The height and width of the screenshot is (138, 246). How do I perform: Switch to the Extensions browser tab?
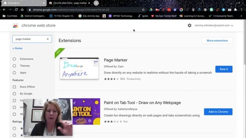tap(24, 3)
